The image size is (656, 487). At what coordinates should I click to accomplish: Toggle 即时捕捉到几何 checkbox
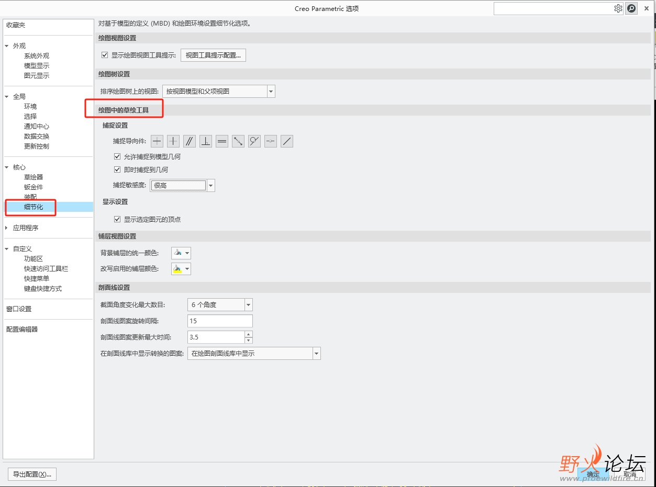pos(117,169)
